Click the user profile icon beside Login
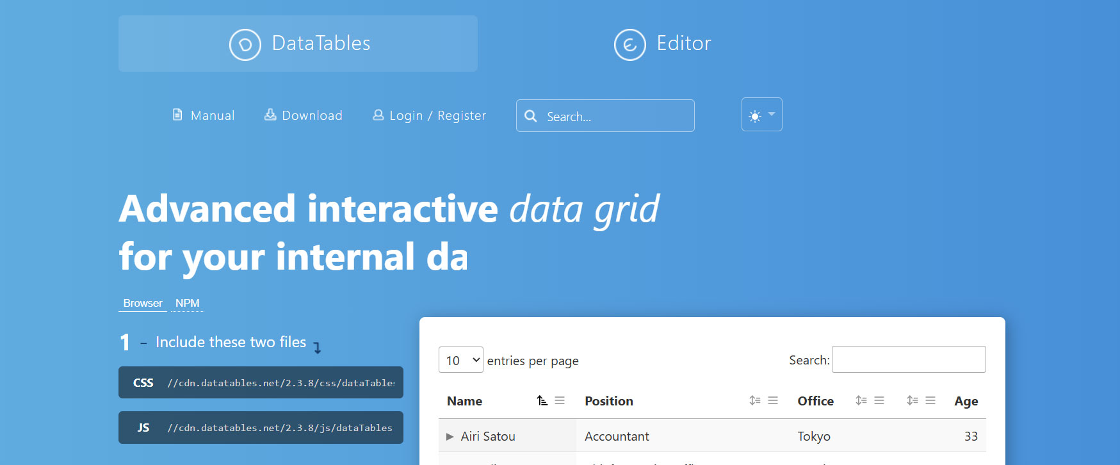This screenshot has height=465, width=1120. [x=378, y=115]
